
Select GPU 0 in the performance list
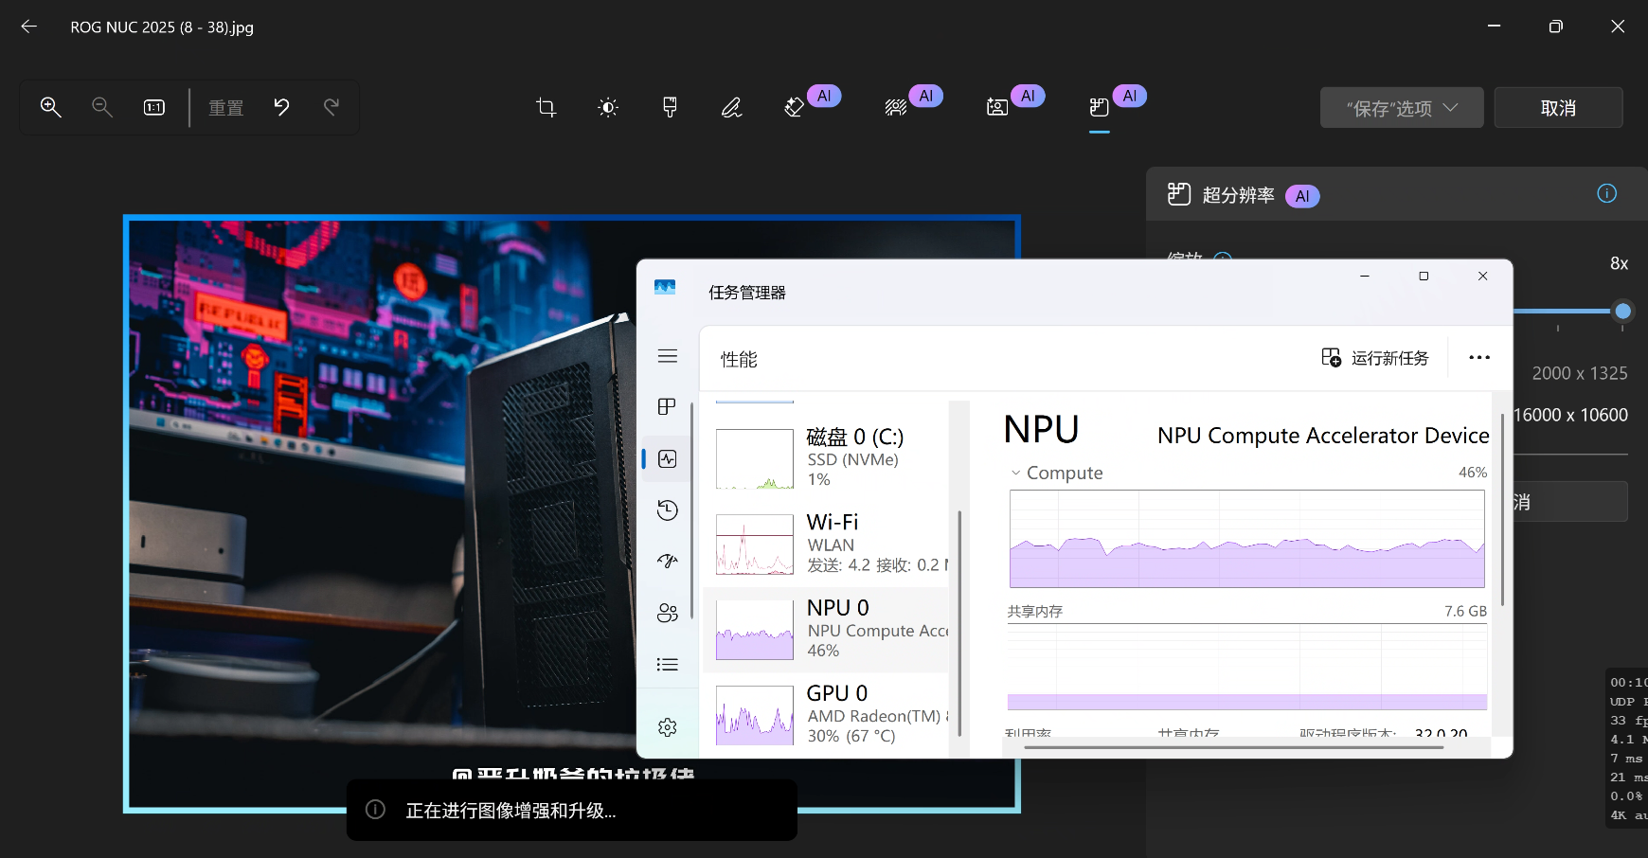pyautogui.click(x=826, y=716)
